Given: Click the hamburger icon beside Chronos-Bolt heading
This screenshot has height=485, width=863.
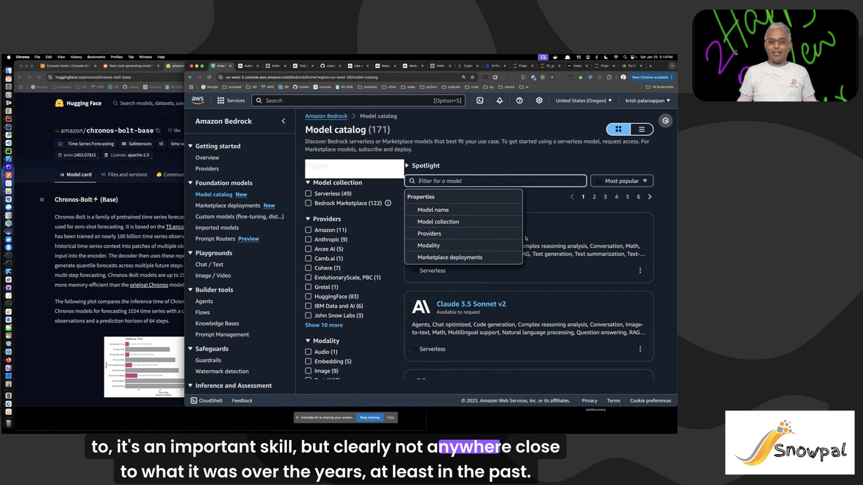Looking at the screenshot, I should coord(41,200).
